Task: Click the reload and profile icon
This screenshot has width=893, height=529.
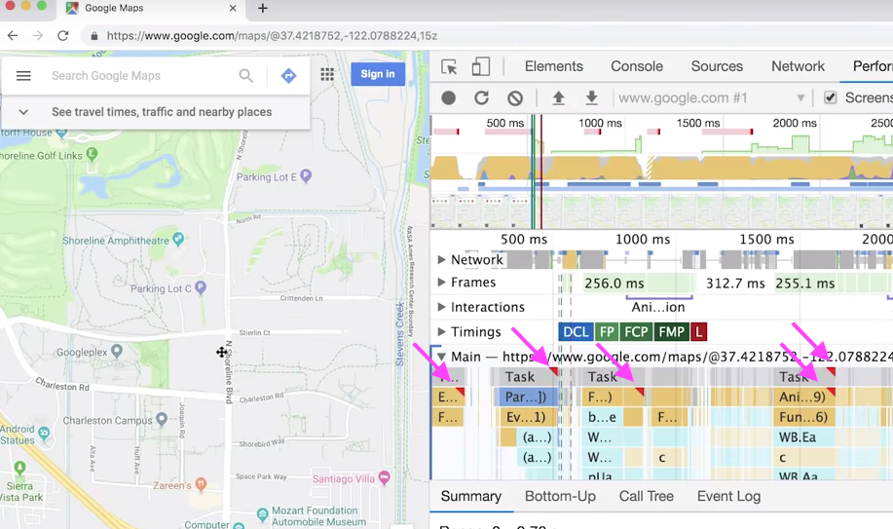Action: pyautogui.click(x=482, y=98)
